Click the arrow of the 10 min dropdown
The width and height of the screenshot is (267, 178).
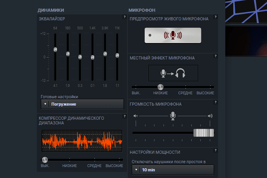[x=136, y=170]
